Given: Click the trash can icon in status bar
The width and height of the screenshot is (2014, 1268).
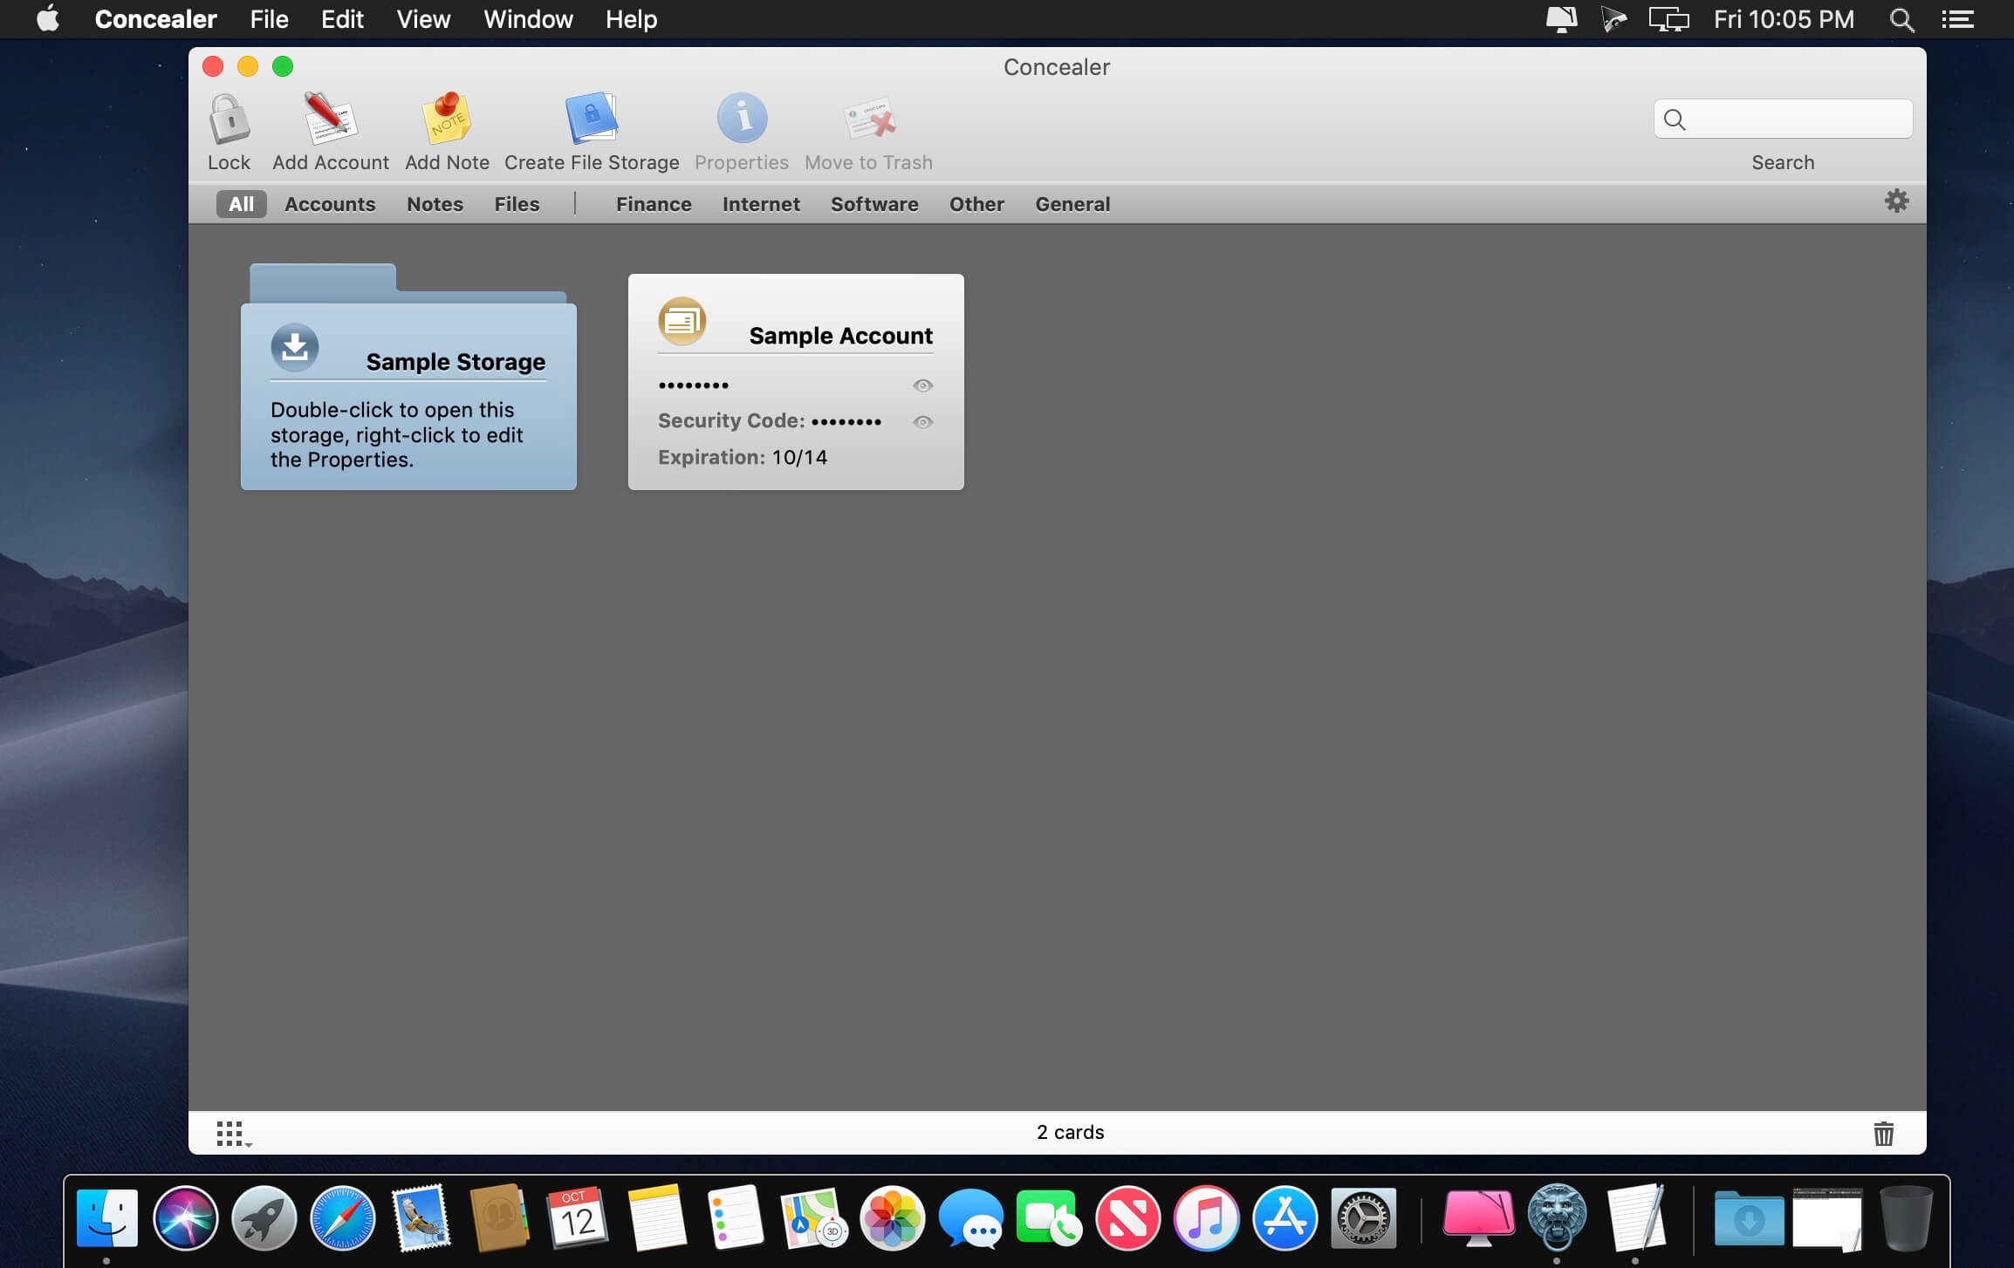Looking at the screenshot, I should pos(1883,1133).
